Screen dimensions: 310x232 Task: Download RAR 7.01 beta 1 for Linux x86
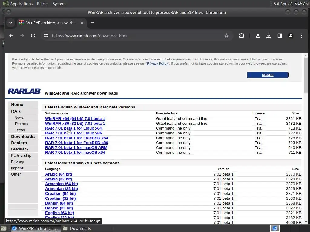[73, 133]
